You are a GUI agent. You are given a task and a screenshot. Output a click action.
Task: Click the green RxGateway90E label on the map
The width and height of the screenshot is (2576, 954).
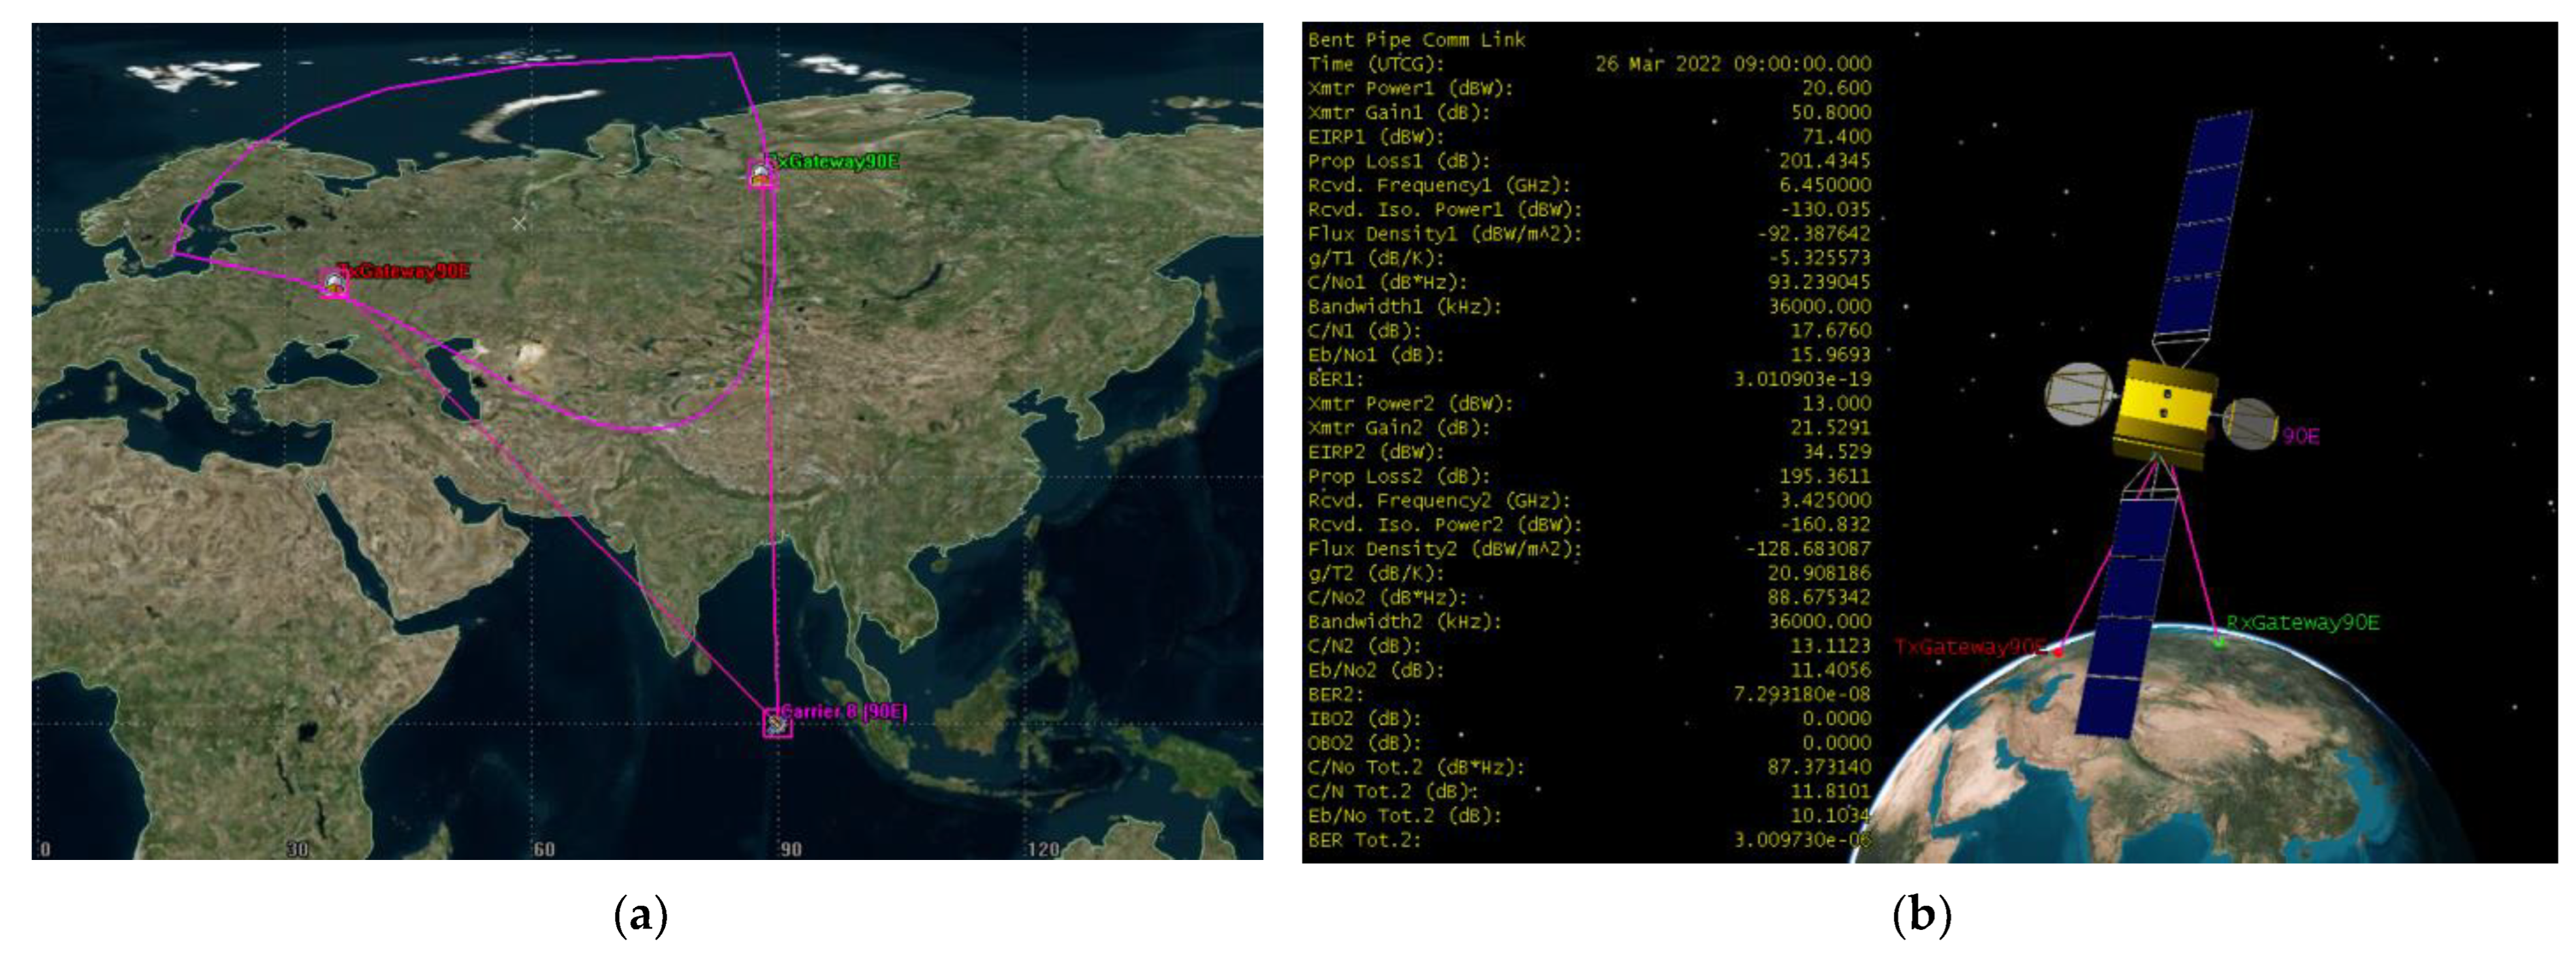(833, 161)
